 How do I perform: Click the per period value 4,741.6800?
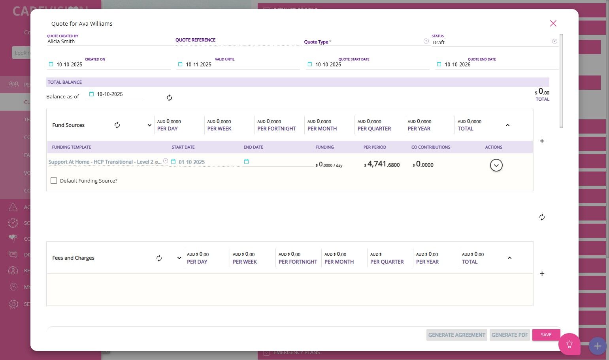382,164
